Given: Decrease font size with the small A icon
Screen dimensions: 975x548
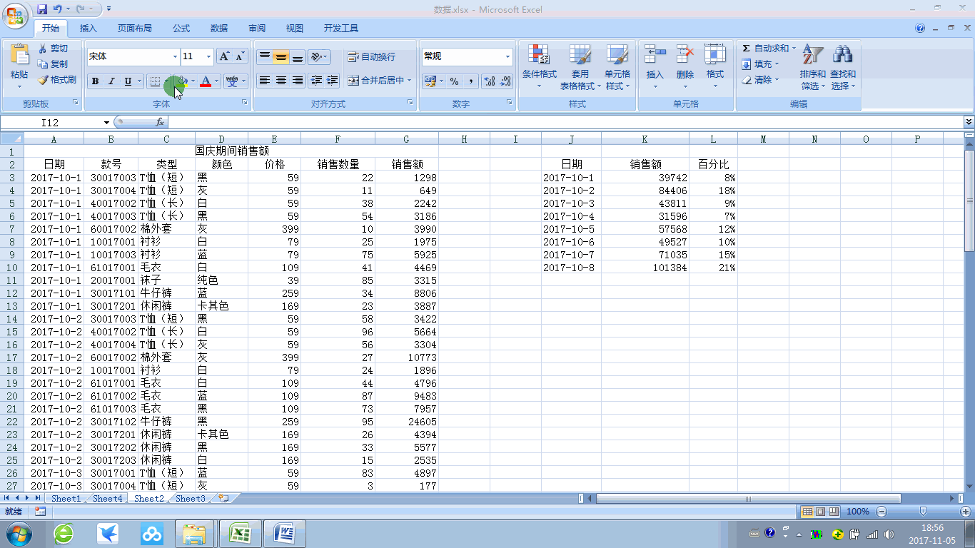Looking at the screenshot, I should tap(240, 56).
